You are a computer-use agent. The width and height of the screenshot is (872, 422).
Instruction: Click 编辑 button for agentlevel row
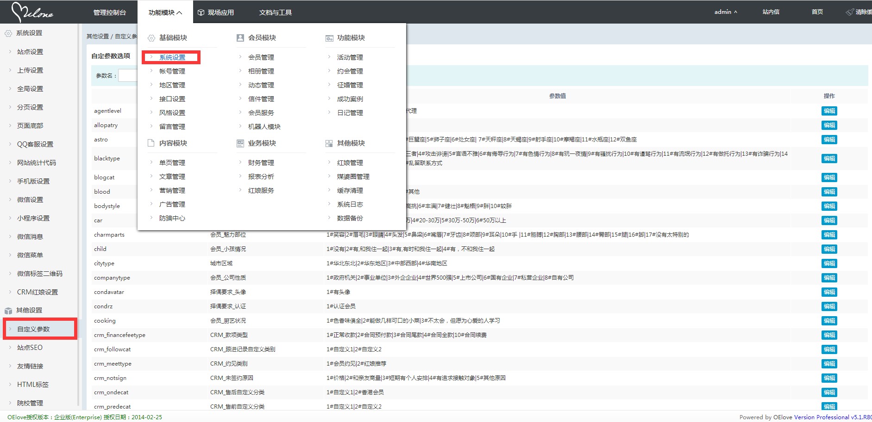pos(829,111)
